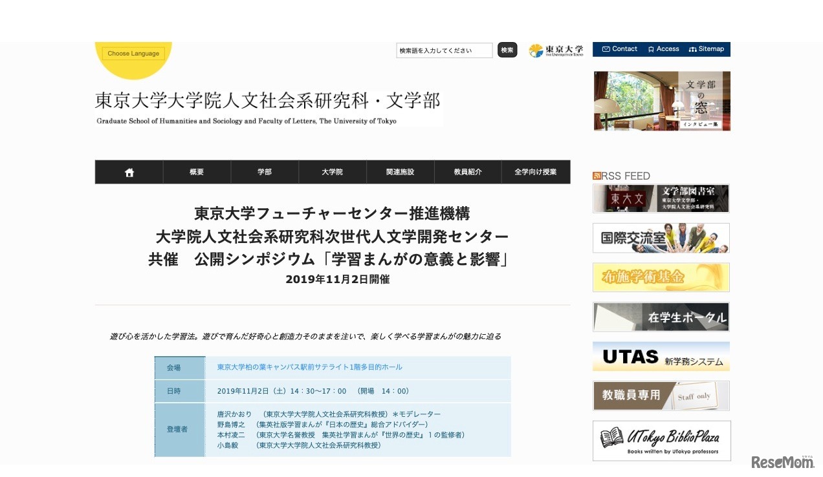Click inside the search input field
This screenshot has height=477, width=823.
pos(444,50)
